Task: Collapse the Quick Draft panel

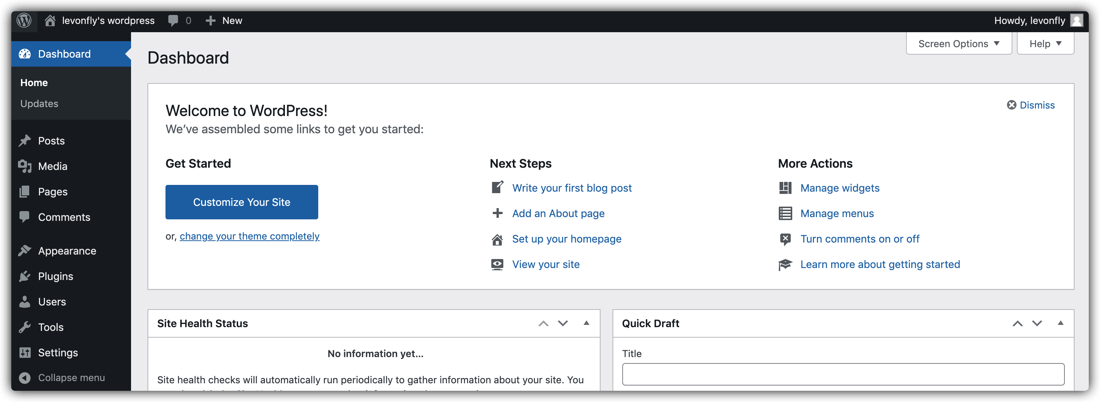Action: coord(1060,323)
